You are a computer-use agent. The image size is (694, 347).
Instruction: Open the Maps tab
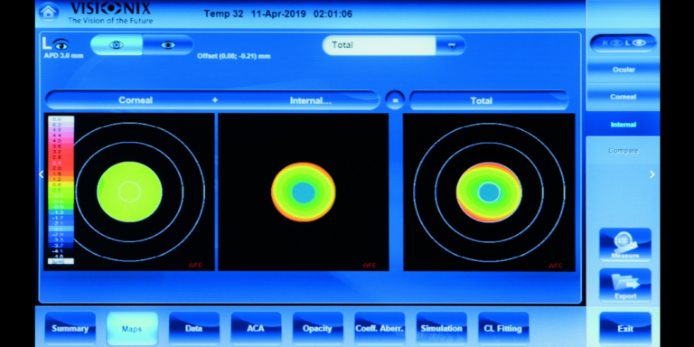point(132,328)
